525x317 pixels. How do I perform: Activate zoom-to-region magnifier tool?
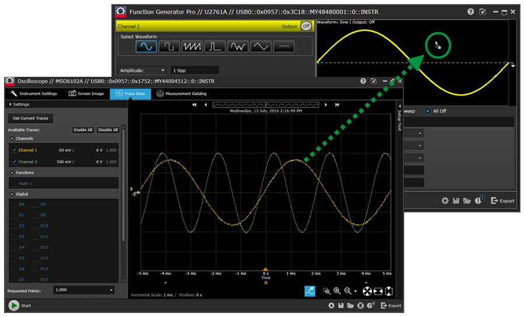click(x=327, y=291)
